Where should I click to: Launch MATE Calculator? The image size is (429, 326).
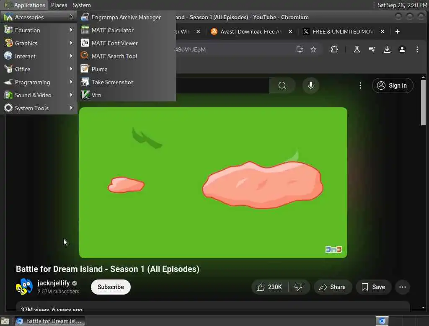(126, 30)
